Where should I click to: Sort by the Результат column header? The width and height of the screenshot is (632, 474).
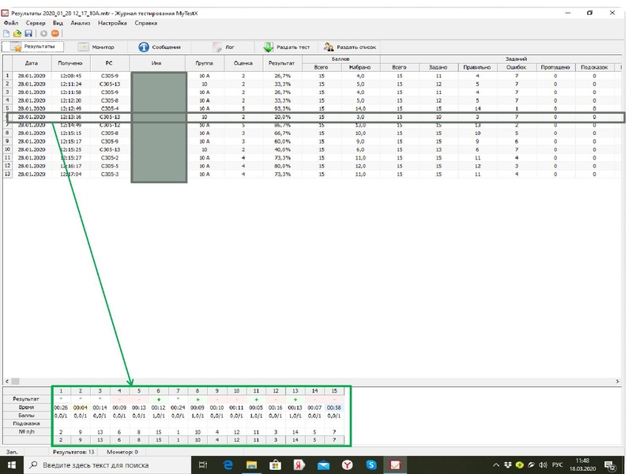click(x=282, y=63)
